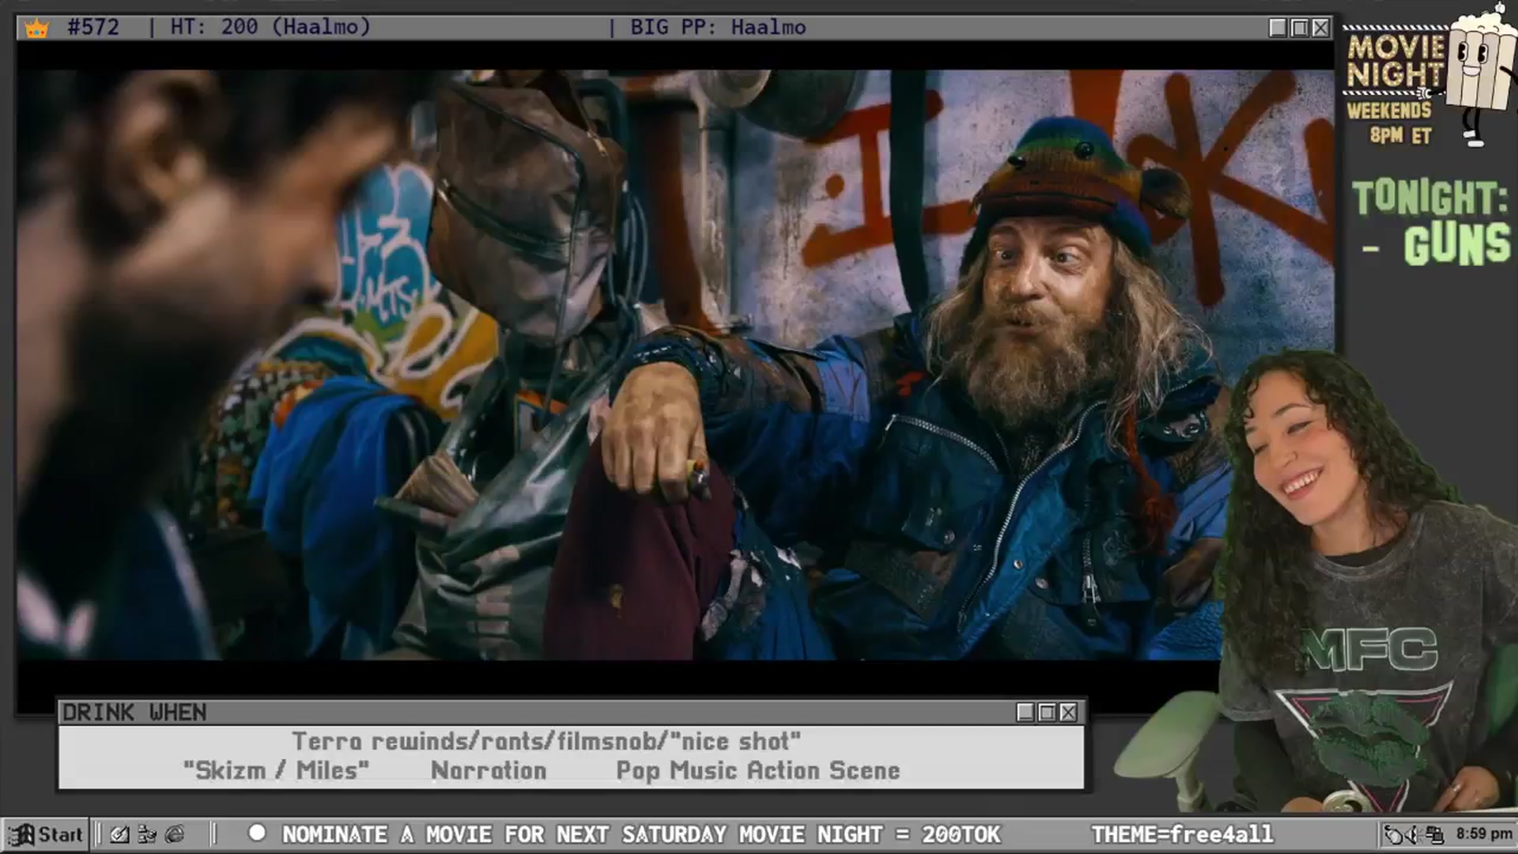The width and height of the screenshot is (1518, 854).
Task: Click the DRINK WHEN window title
Action: [134, 712]
